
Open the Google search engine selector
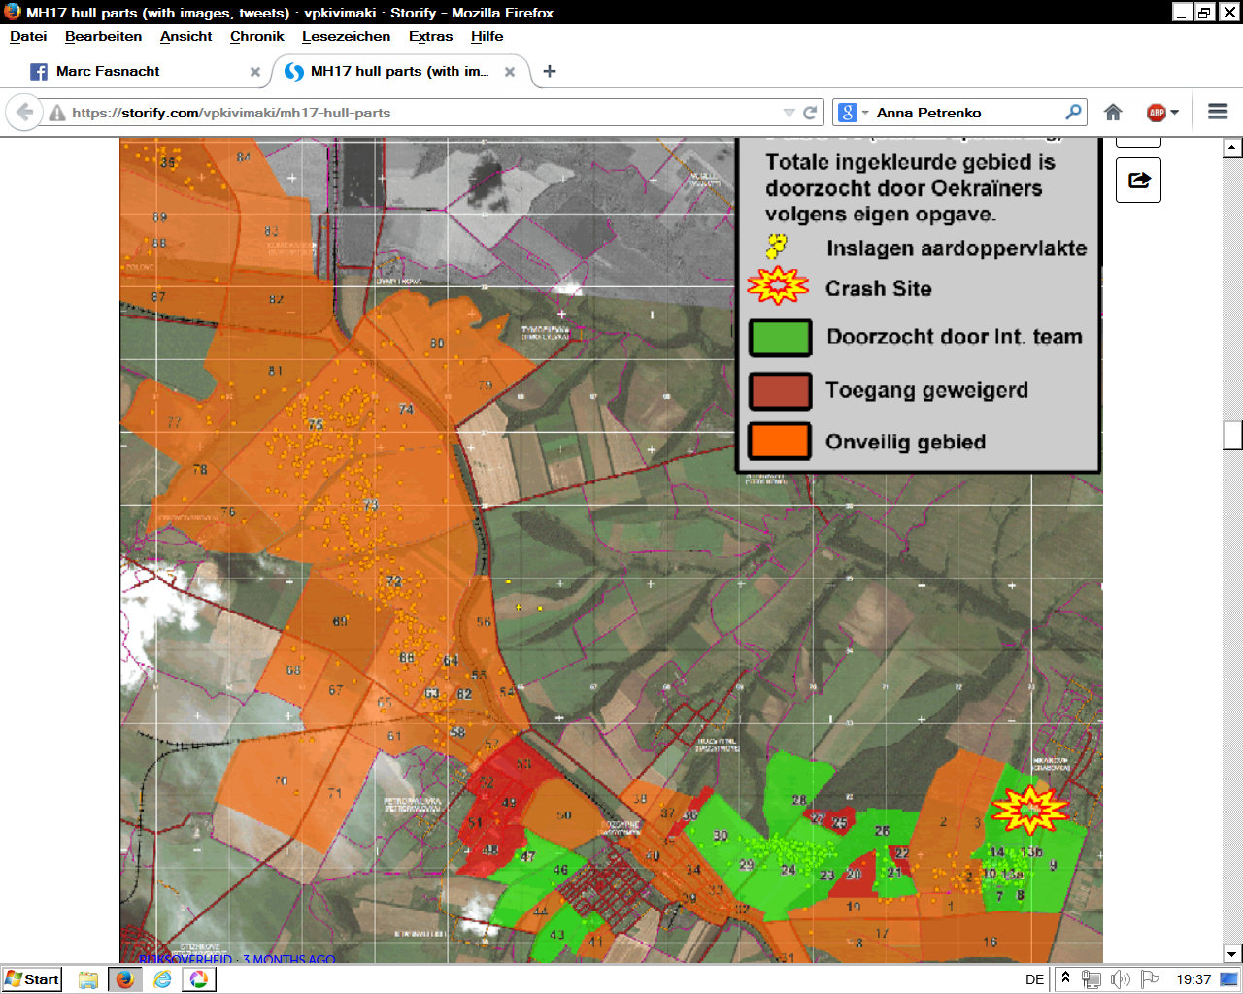point(853,113)
